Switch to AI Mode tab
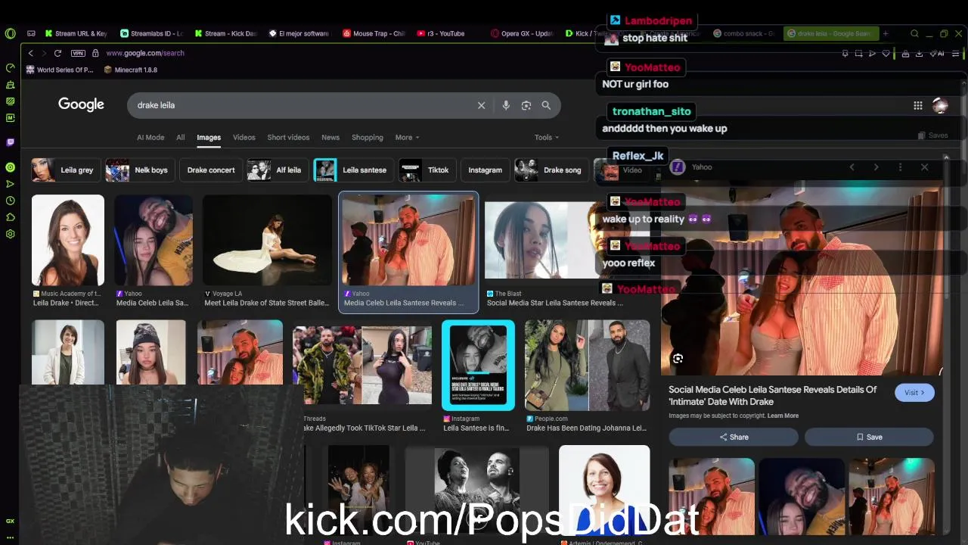 [150, 137]
